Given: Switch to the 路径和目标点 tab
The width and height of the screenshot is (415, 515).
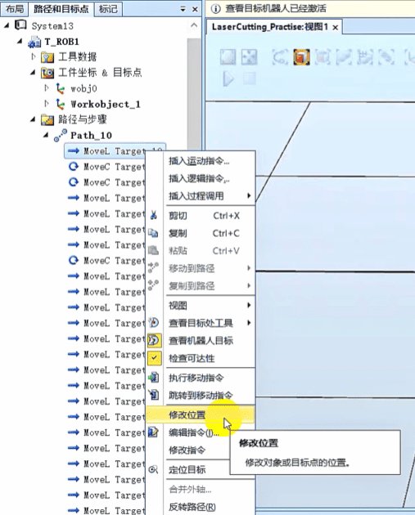Looking at the screenshot, I should click(x=61, y=9).
